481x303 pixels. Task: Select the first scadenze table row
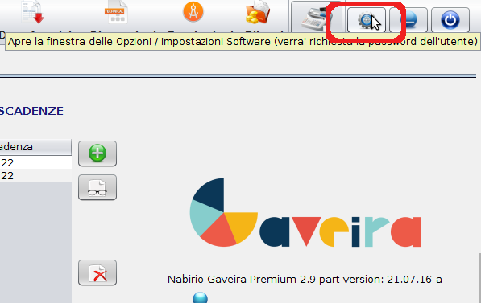click(x=35, y=162)
